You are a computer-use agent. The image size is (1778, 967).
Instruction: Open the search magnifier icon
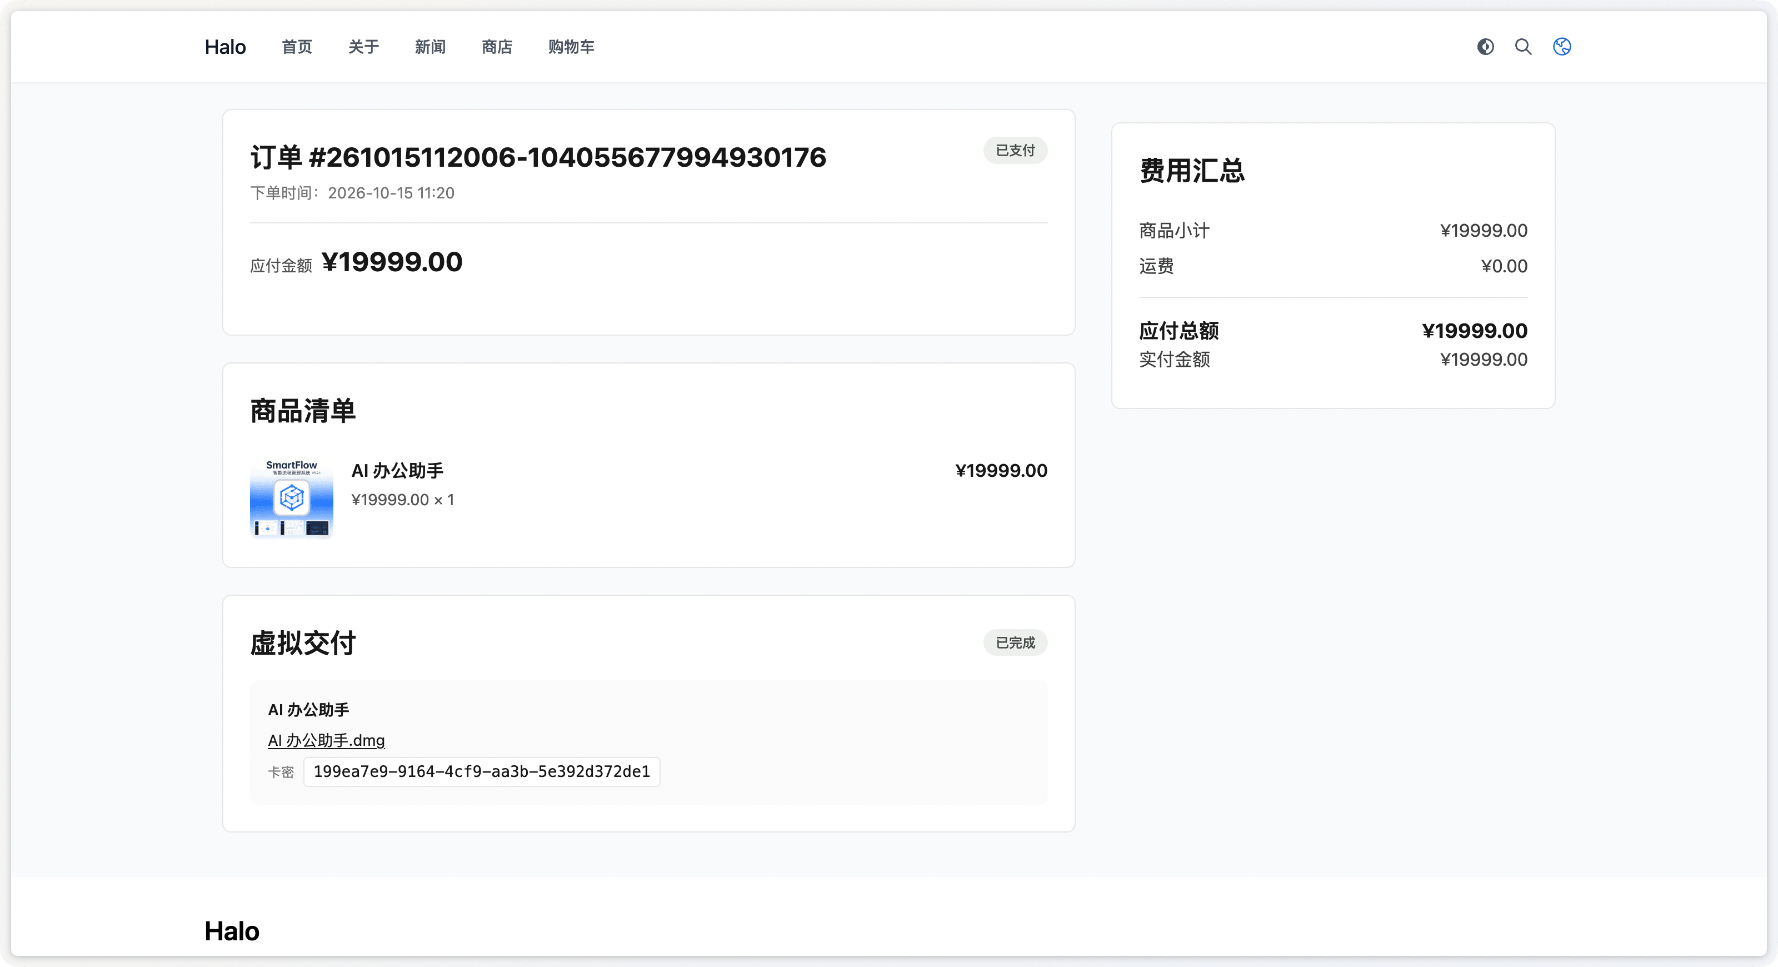click(1524, 46)
